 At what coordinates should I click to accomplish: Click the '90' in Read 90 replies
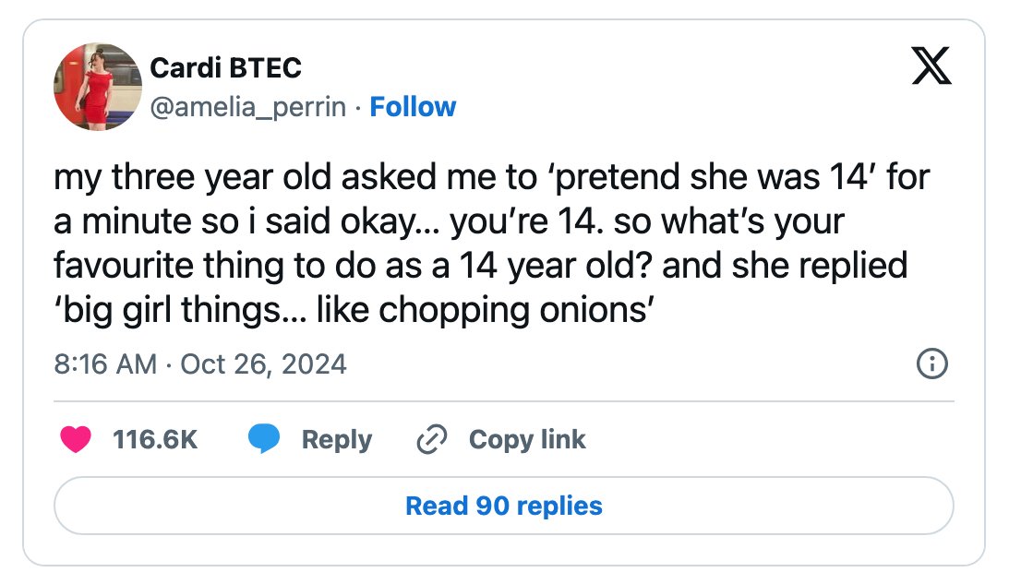click(x=492, y=506)
